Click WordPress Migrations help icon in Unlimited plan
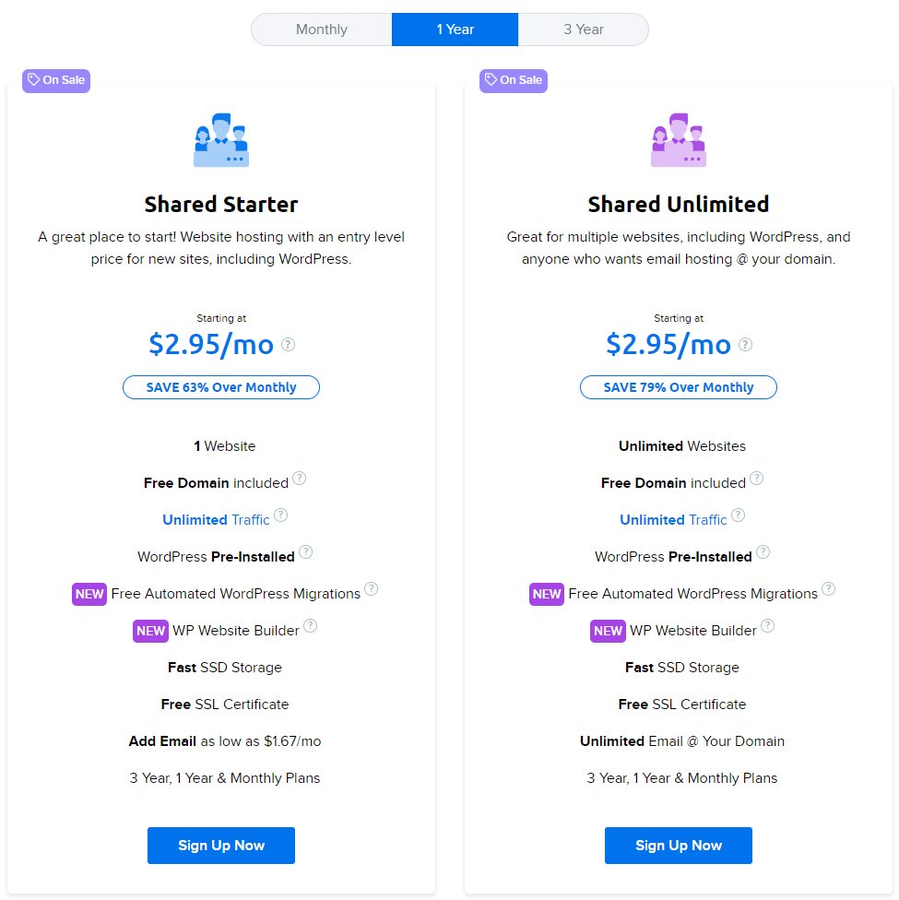Screen dimensions: 899x900 (x=828, y=589)
